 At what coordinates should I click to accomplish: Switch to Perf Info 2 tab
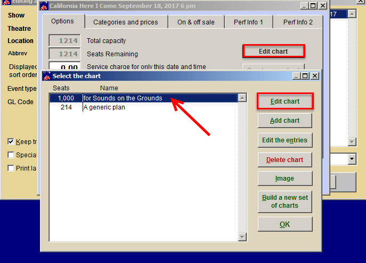pyautogui.click(x=298, y=22)
